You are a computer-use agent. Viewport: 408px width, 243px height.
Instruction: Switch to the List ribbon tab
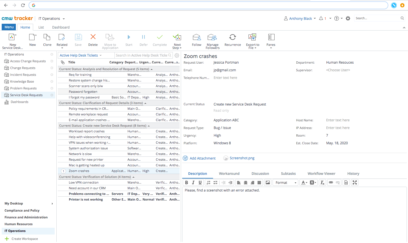[41, 27]
